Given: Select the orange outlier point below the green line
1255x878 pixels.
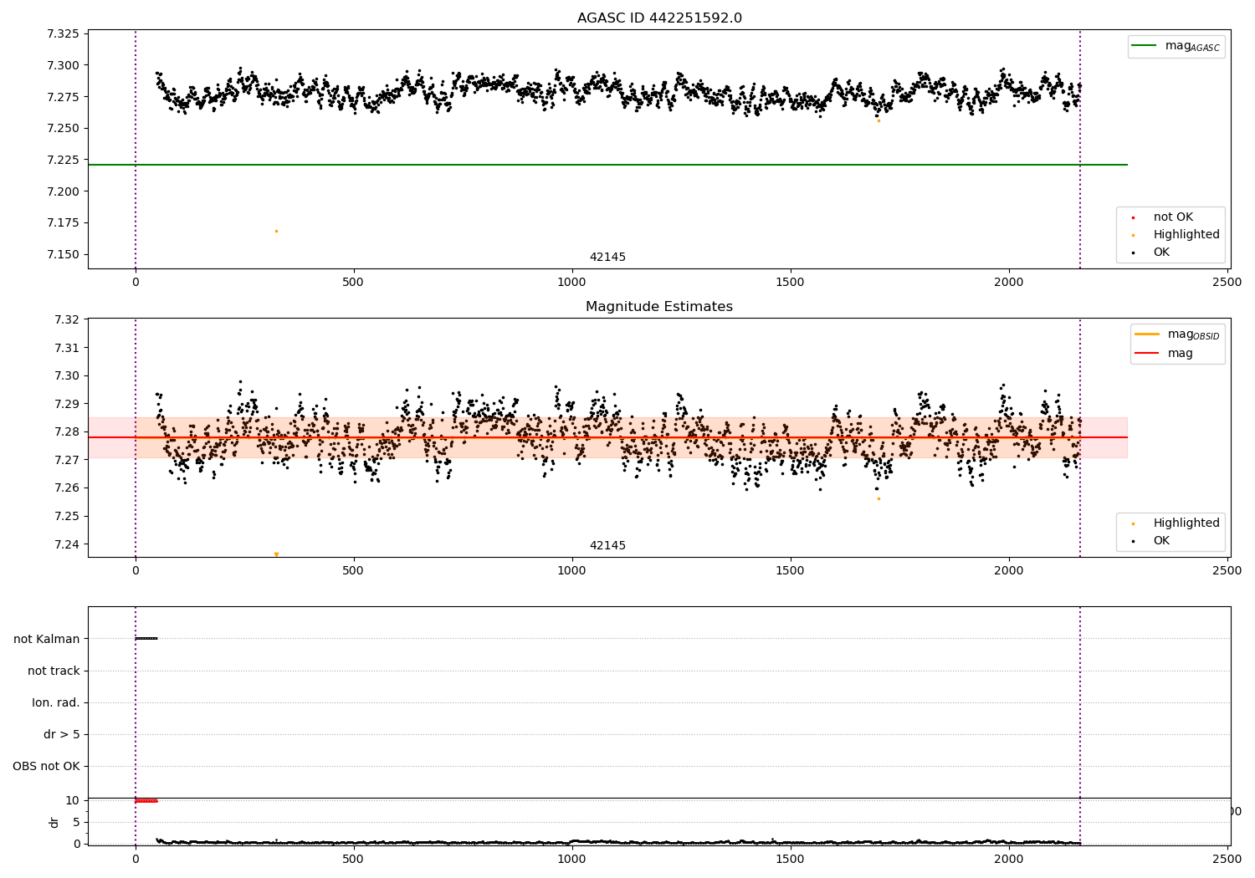Looking at the screenshot, I should coord(276,231).
